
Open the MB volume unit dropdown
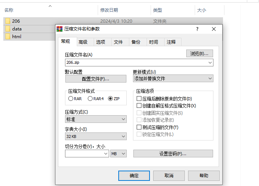pos(119,154)
